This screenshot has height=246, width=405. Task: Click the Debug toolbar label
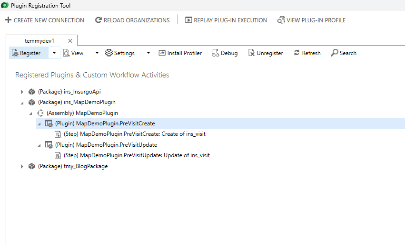(229, 53)
